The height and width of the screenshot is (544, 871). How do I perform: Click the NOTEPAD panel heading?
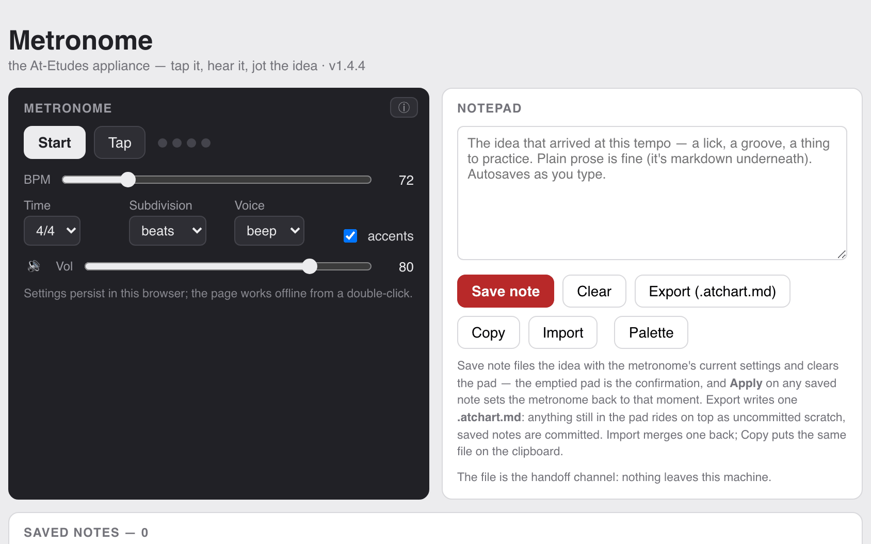(x=490, y=108)
